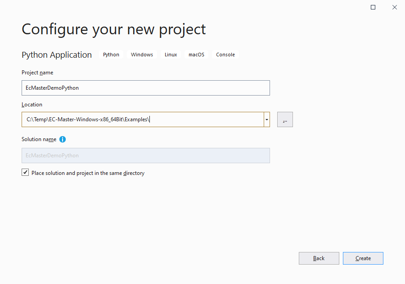Select the Python tag

pos(111,55)
